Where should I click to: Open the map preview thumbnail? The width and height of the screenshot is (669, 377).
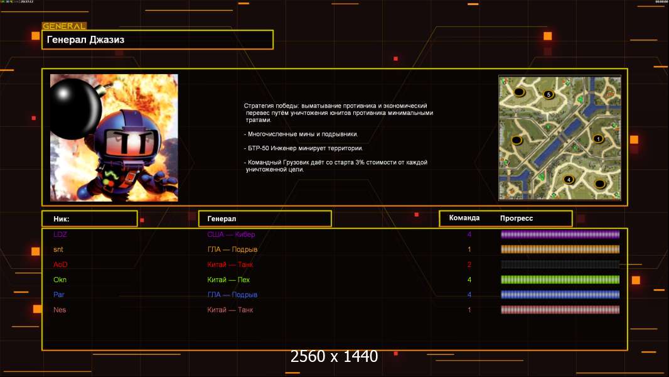click(560, 138)
